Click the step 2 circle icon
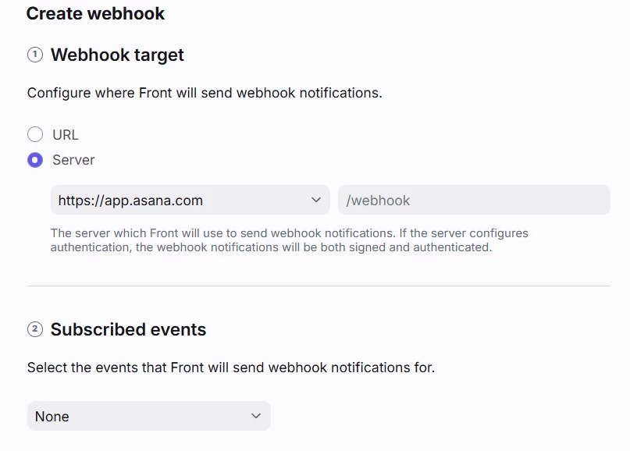Viewport: 630px width, 451px height. point(35,329)
